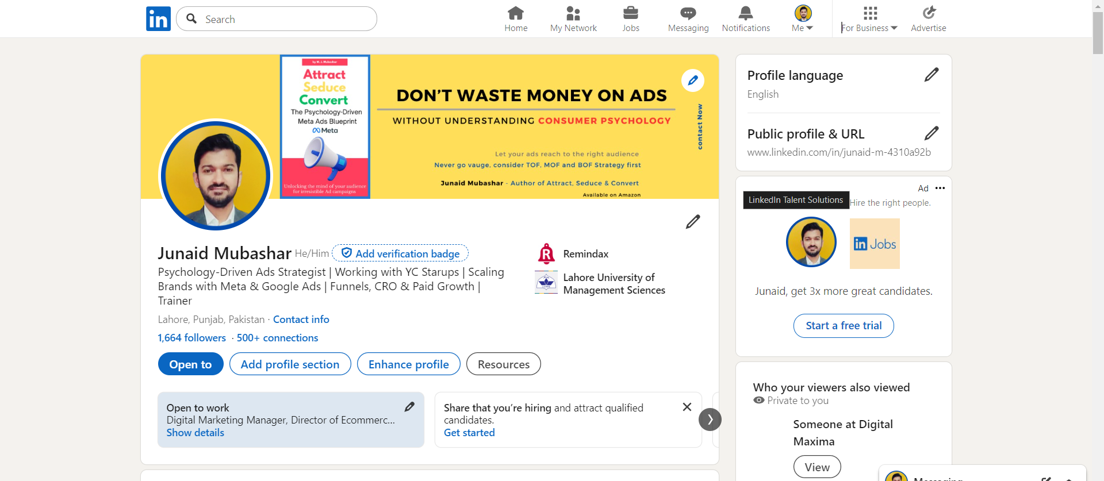The image size is (1104, 481).
Task: Open the ad options three dots
Action: tap(940, 188)
